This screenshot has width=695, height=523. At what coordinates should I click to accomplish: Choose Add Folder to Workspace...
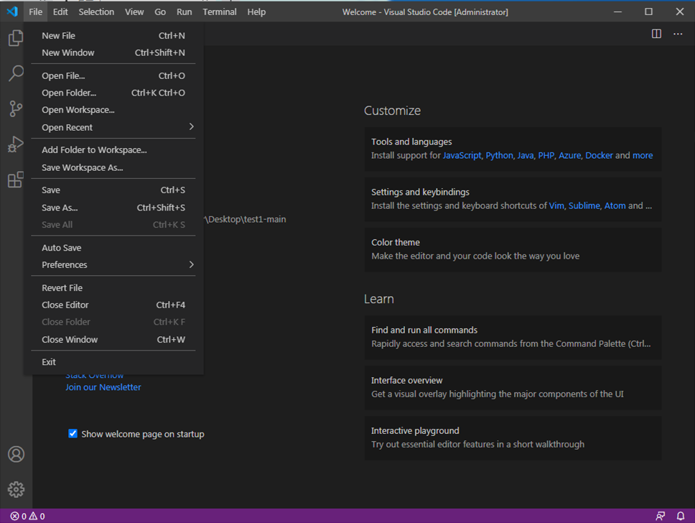click(x=113, y=150)
